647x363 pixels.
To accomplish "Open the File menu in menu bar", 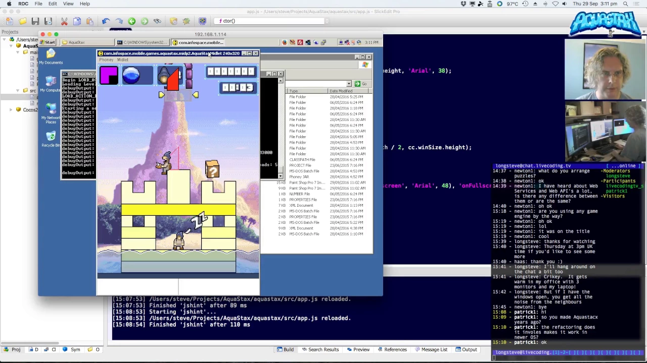I will [38, 4].
